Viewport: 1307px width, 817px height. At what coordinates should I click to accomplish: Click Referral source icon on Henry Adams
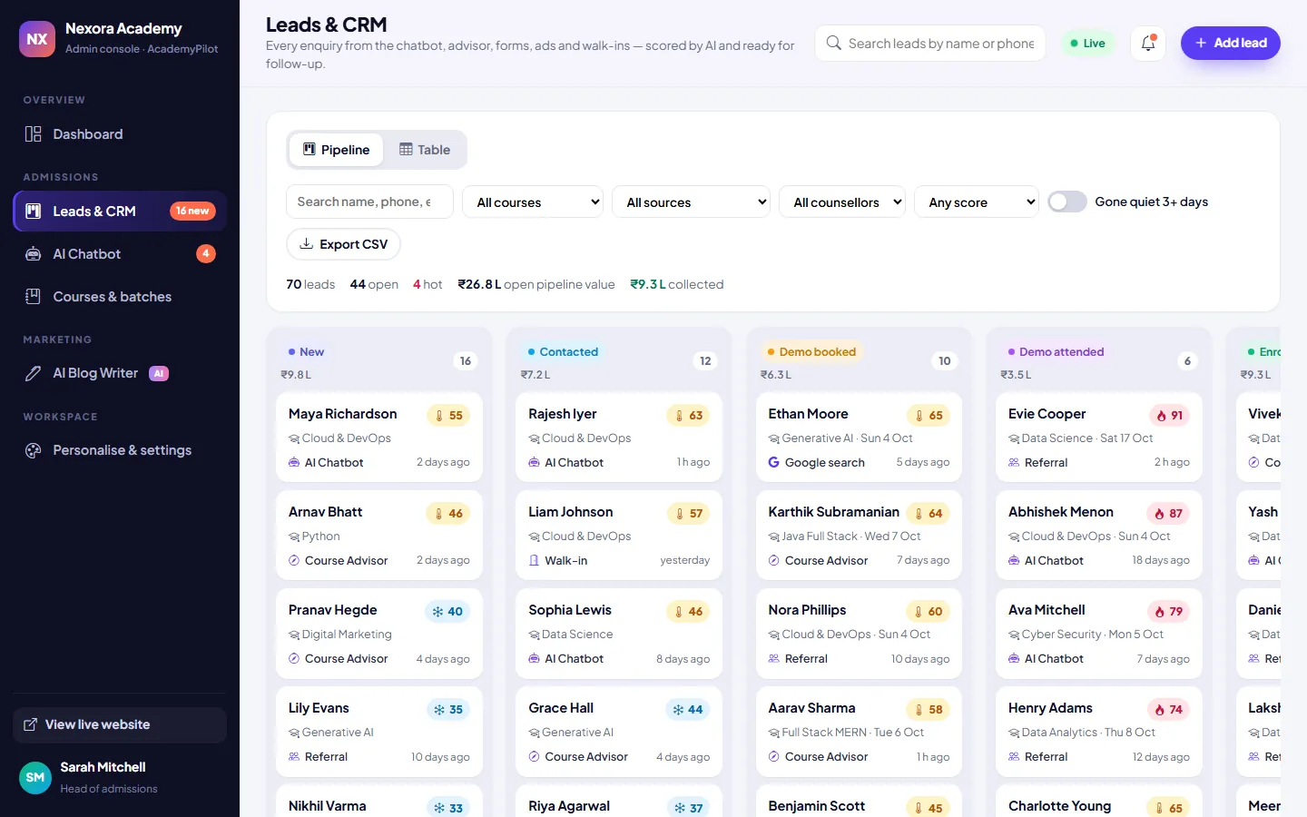click(x=1014, y=757)
